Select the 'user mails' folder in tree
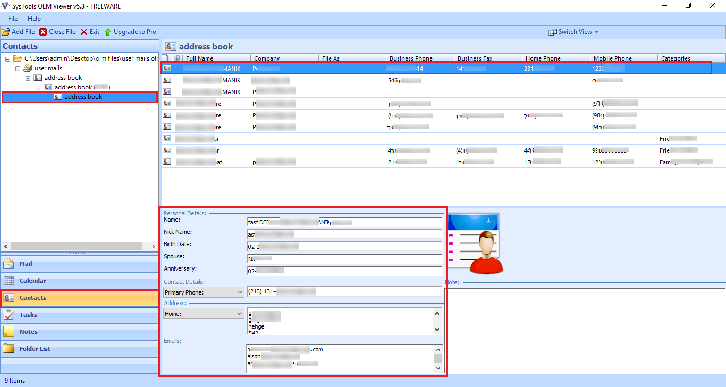 [48, 68]
